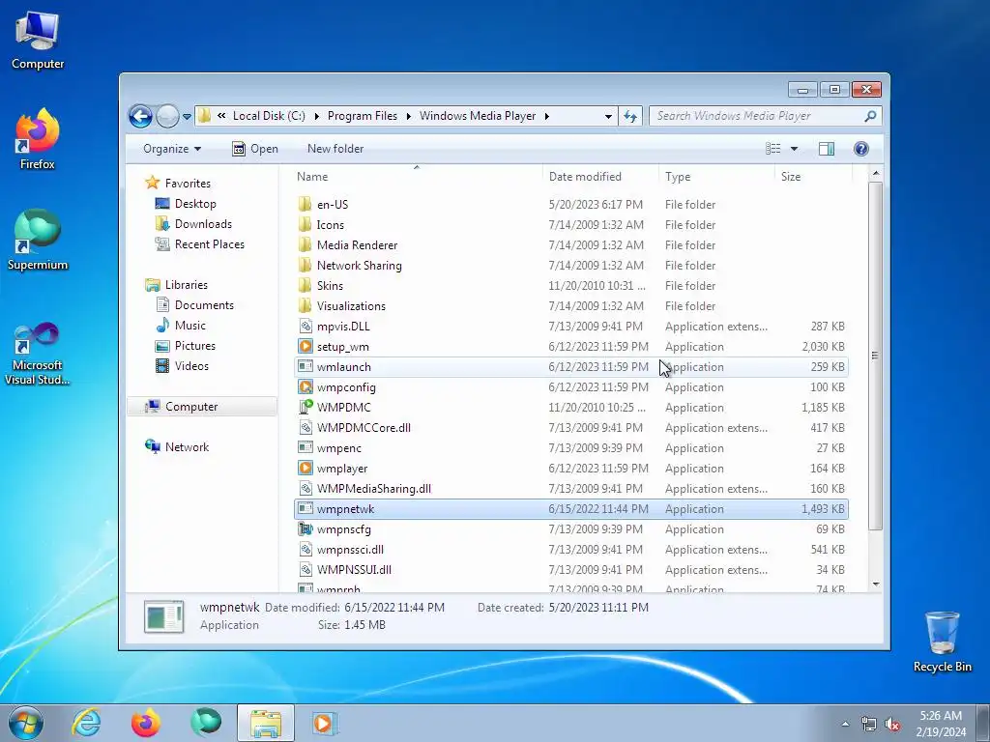
Task: Open the recent pages dropdown arrow
Action: [x=187, y=117]
